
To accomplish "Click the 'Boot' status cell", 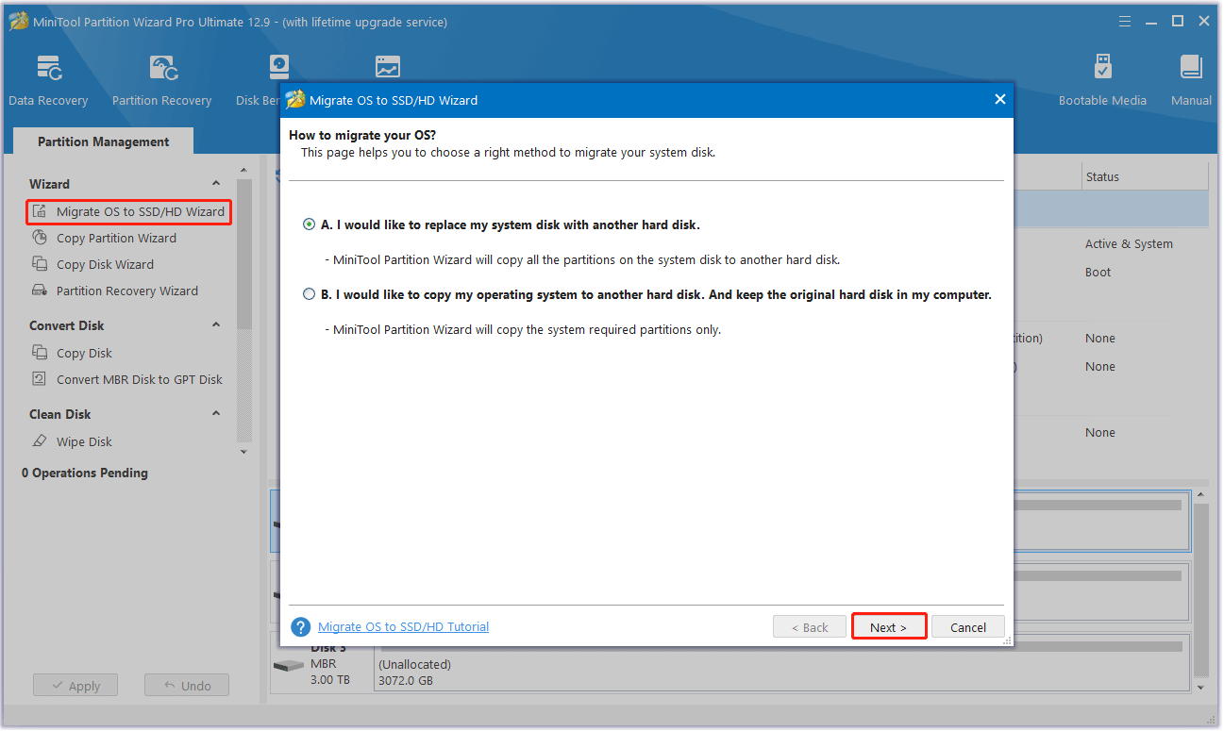I will [1098, 272].
